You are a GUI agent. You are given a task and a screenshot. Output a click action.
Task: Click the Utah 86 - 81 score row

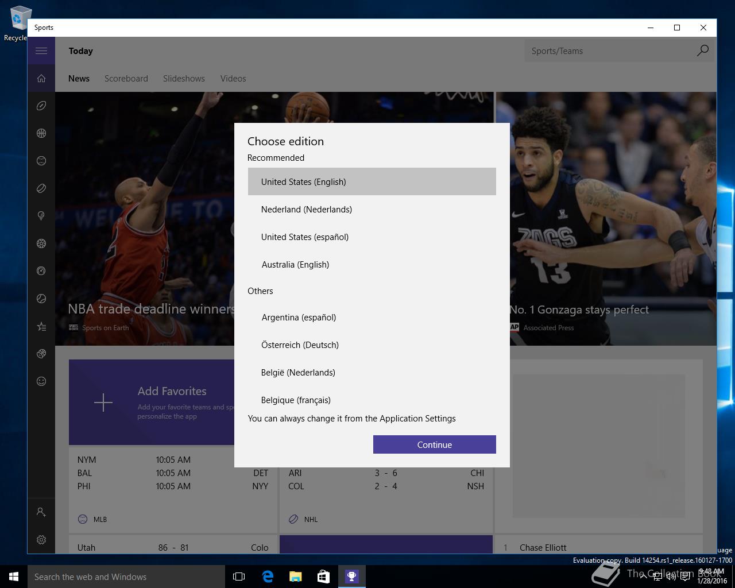tap(172, 547)
